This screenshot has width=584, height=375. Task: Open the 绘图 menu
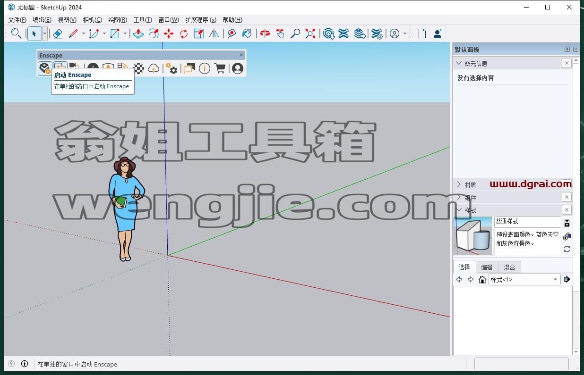(x=118, y=20)
